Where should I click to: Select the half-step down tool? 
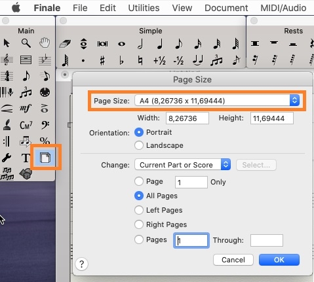pos(178,61)
